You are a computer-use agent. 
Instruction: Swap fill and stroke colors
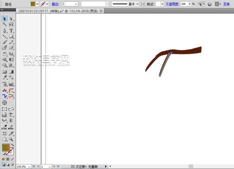click(12, 145)
